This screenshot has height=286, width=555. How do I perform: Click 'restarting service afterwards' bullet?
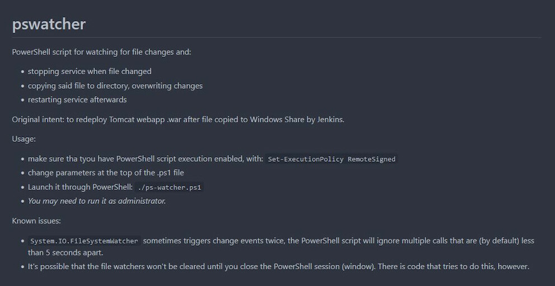(77, 99)
